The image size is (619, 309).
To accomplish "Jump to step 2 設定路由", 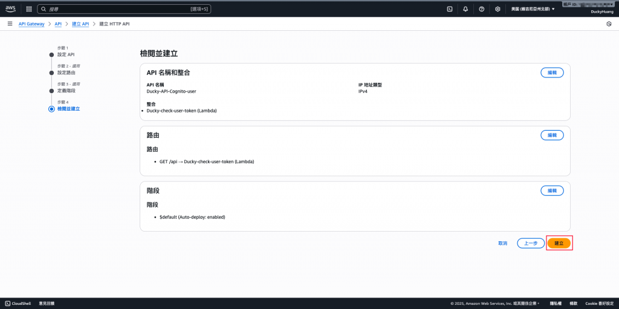I will (x=66, y=73).
